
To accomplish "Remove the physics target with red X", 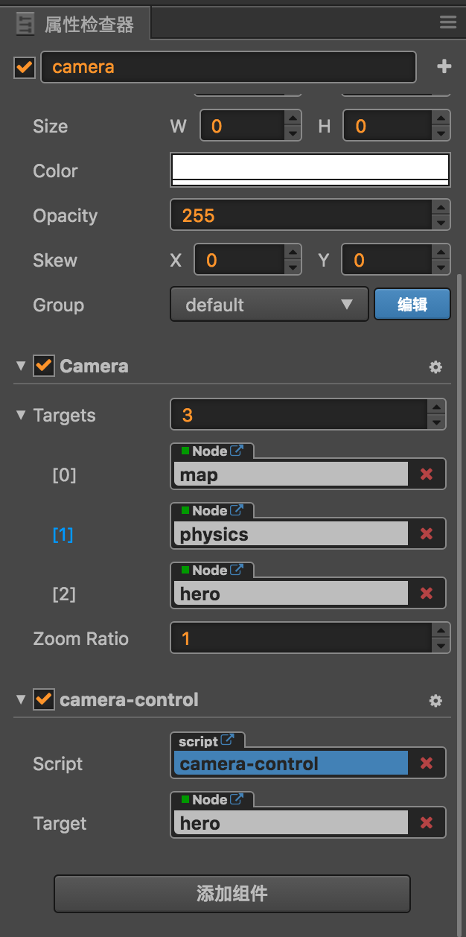I will (427, 534).
